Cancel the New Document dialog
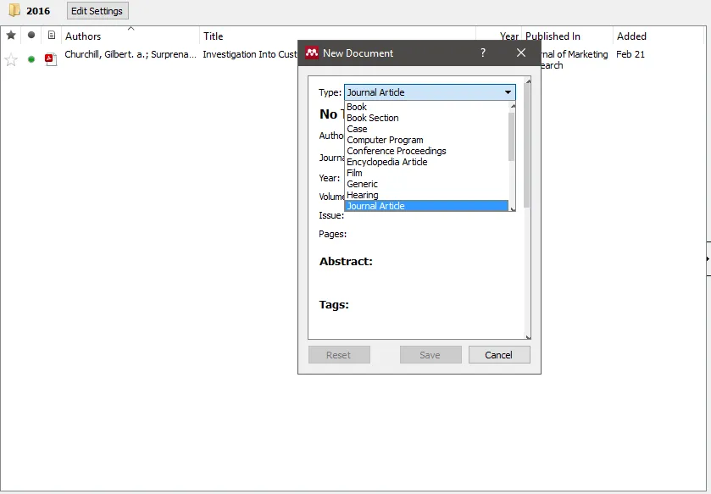Image resolution: width=711 pixels, height=494 pixels. [x=499, y=354]
